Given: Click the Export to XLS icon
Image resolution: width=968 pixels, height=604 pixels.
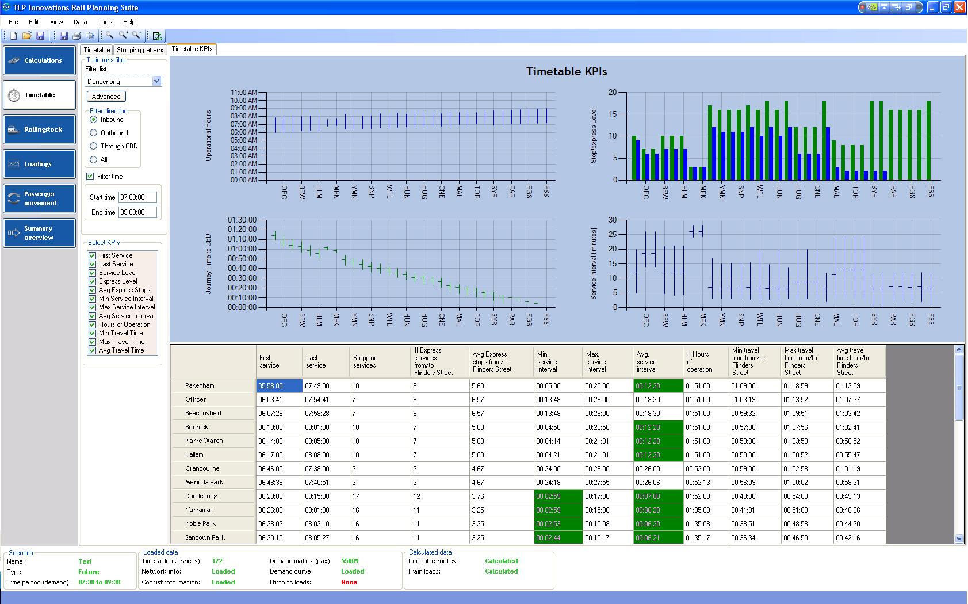Looking at the screenshot, I should click(x=157, y=36).
